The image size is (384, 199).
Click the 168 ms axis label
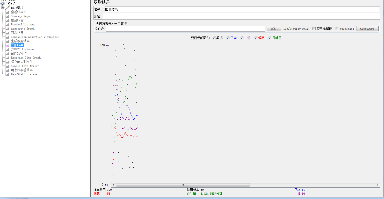(x=105, y=46)
